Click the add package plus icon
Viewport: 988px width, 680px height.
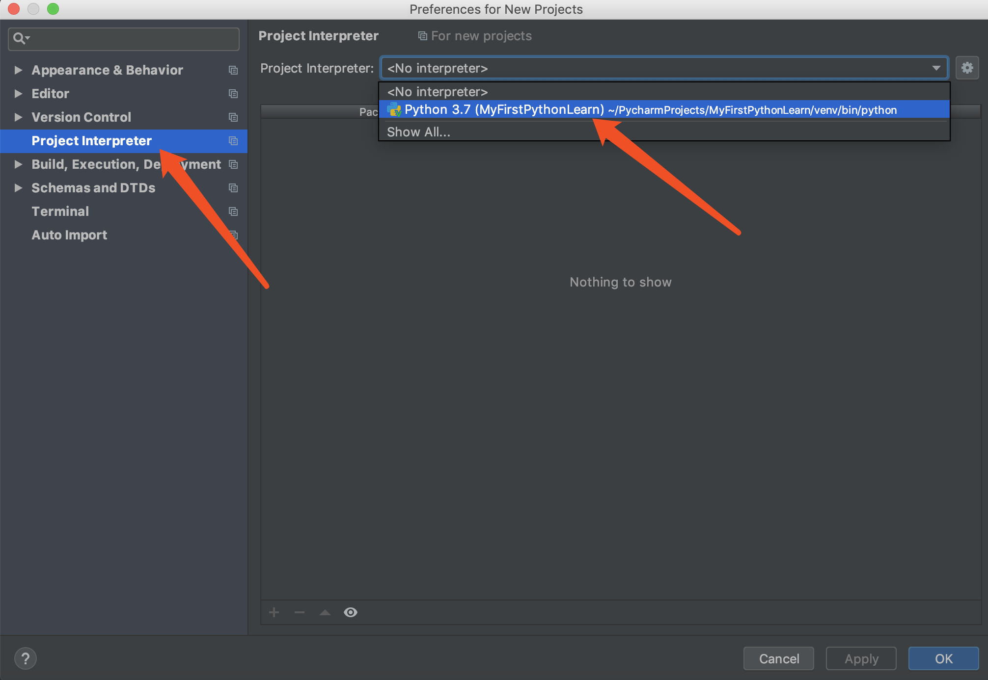coord(274,612)
